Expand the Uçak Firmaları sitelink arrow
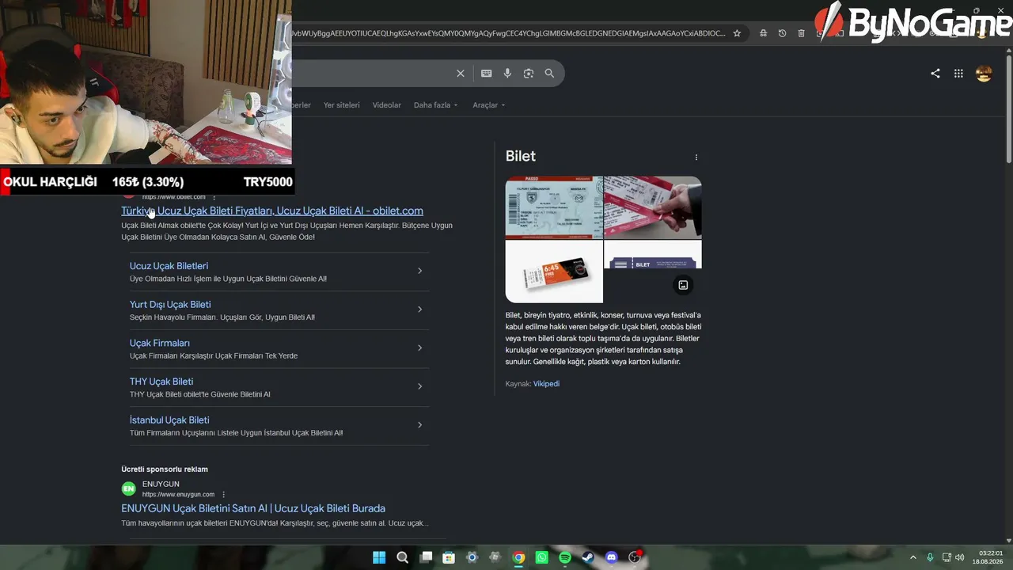Screen dimensions: 1013x570 point(419,348)
